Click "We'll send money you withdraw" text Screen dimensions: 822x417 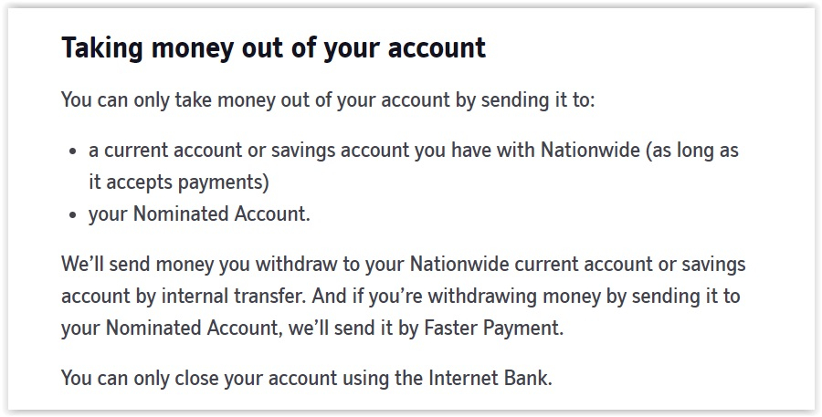199,264
